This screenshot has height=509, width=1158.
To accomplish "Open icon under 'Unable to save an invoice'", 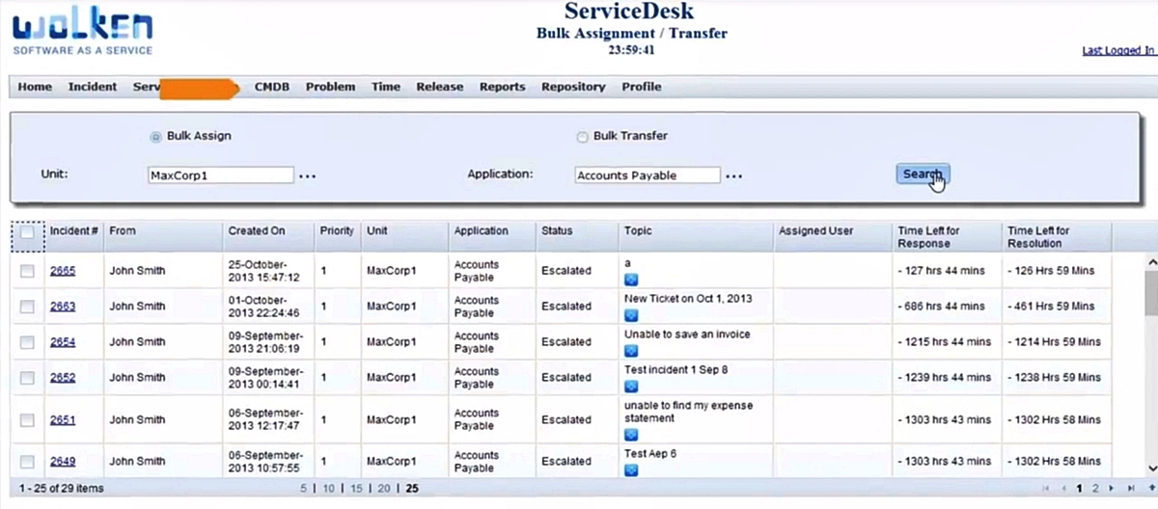I will [631, 350].
